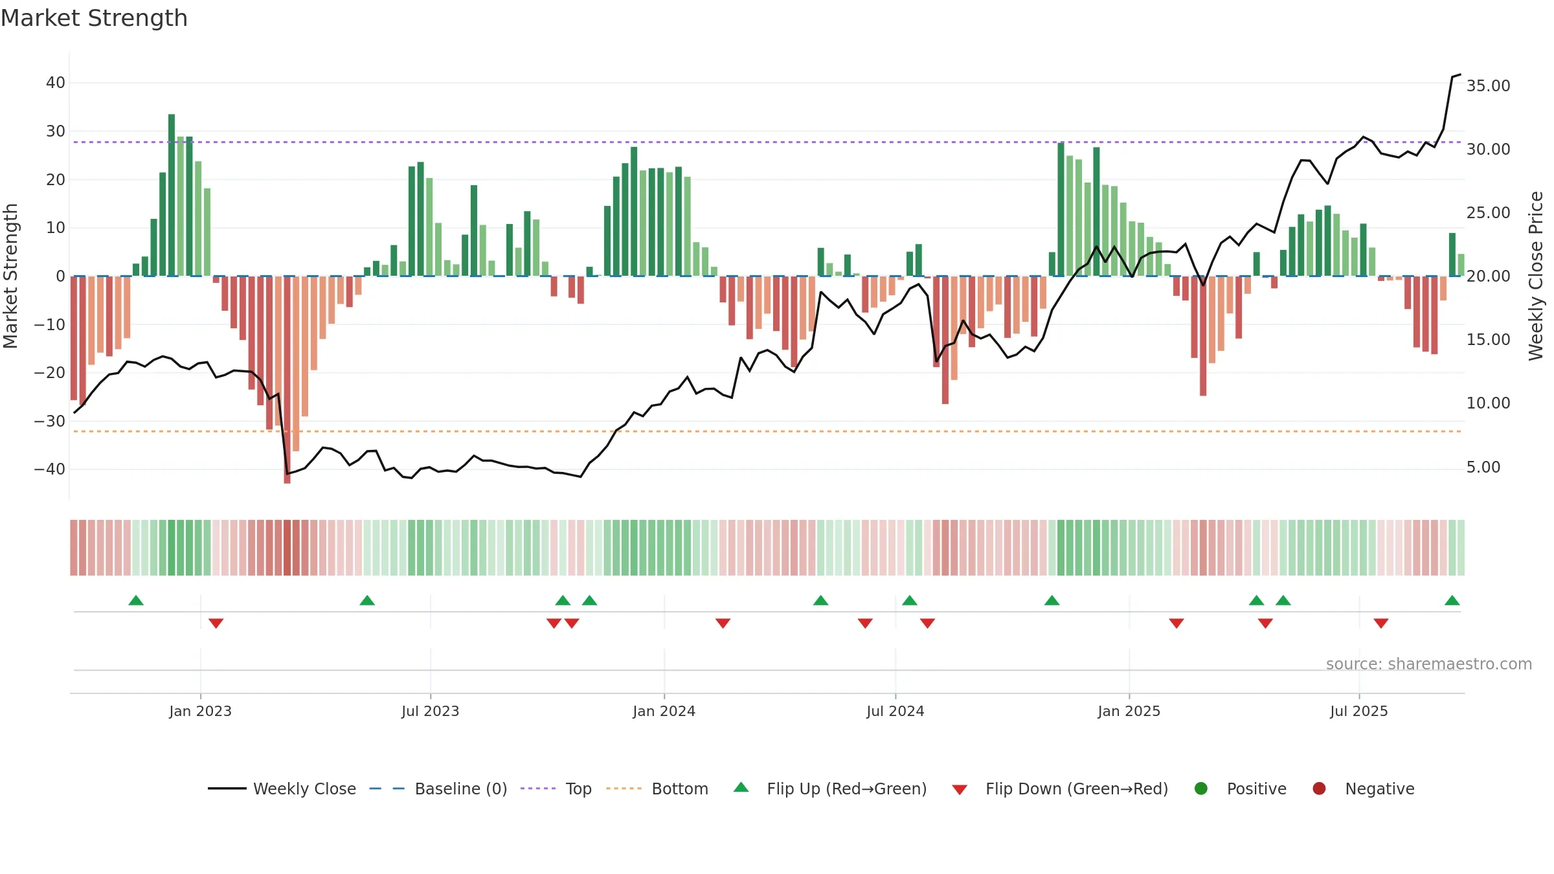1554x874 pixels.
Task: Toggle the Negative legend entry
Action: (x=1363, y=789)
